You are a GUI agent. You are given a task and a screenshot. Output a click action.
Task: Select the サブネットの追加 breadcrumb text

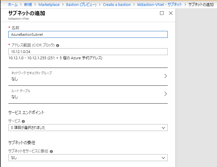pos(201,4)
